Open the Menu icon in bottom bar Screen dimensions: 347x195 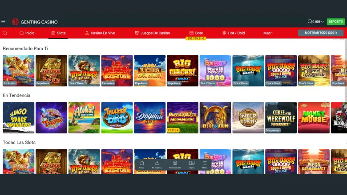pos(205,165)
